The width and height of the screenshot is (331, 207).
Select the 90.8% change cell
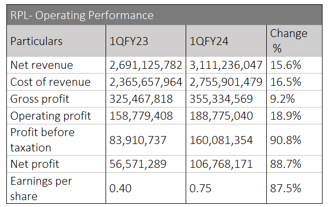point(294,140)
